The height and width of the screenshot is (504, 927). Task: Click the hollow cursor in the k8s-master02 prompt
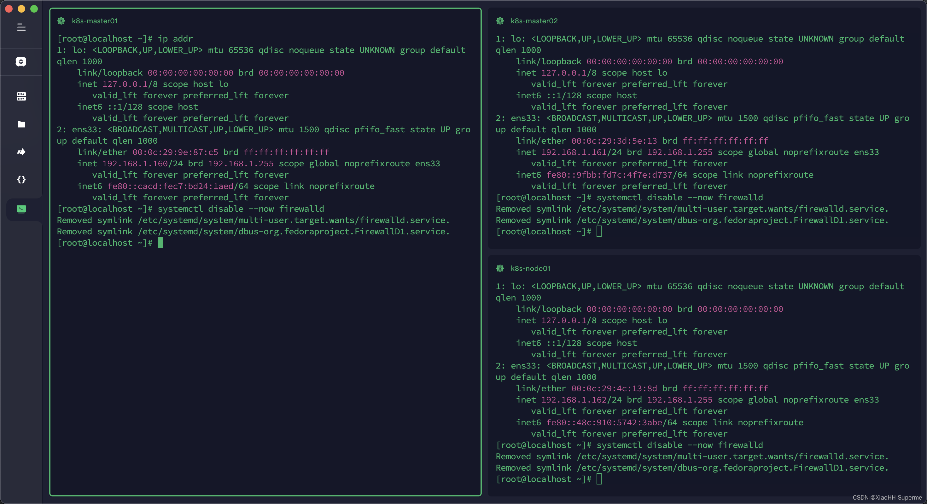tap(599, 232)
